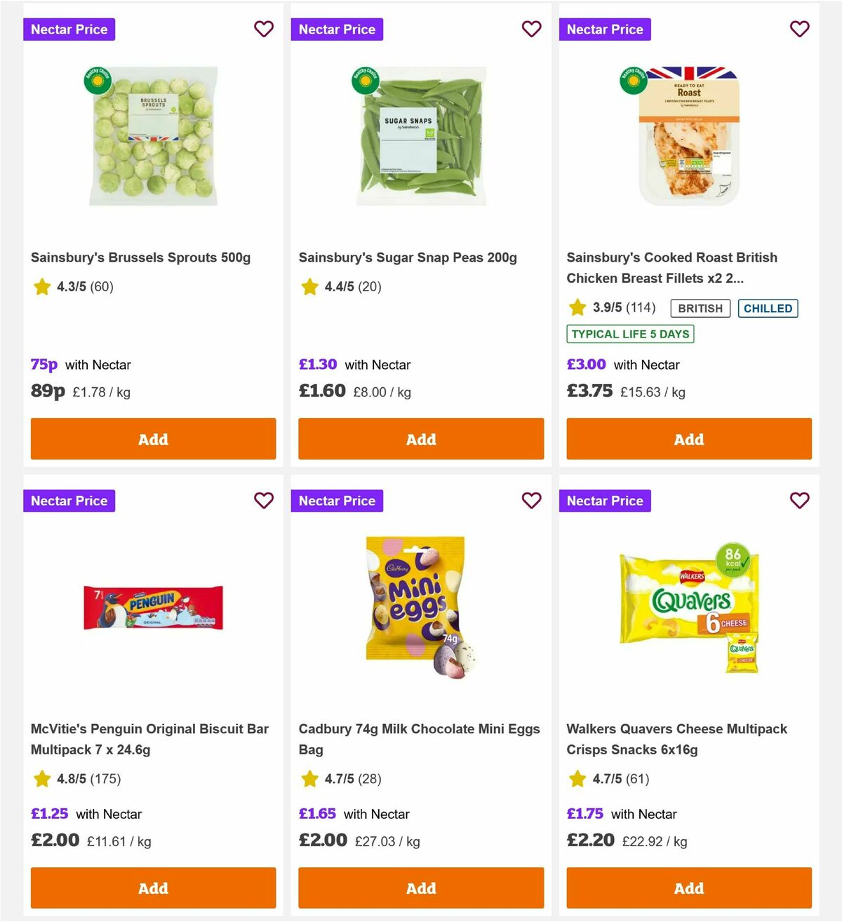Click the star rating icon on Brussels Sprouts

pyautogui.click(x=41, y=286)
